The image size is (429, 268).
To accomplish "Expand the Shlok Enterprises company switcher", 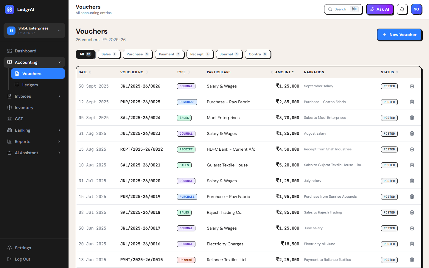I will click(x=34, y=30).
